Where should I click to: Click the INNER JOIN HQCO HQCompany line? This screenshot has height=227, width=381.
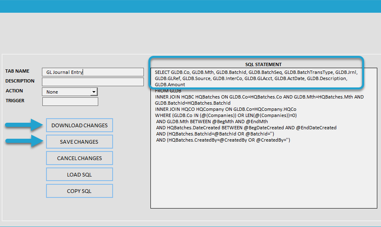[x=226, y=109]
